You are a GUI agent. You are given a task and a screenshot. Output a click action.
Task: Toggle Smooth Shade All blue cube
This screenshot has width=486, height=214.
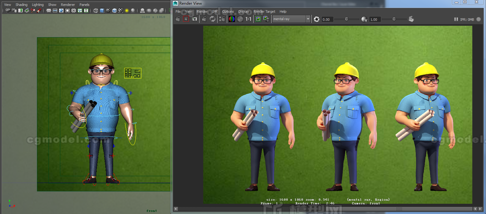point(102,11)
